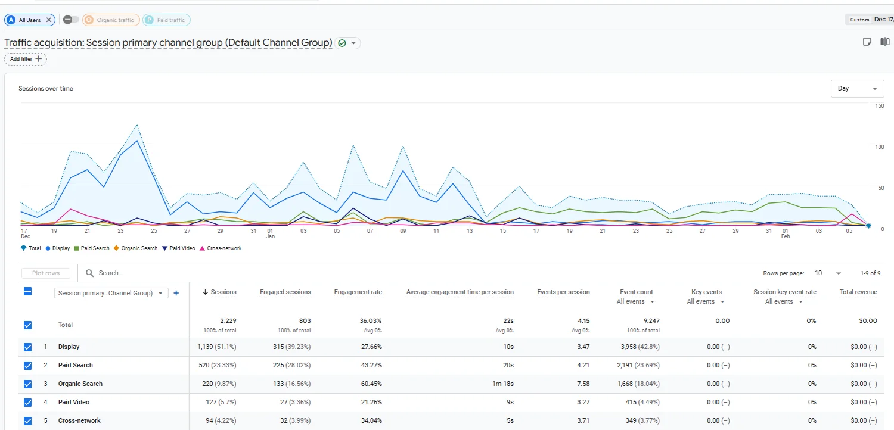Screen dimensions: 894x430
Task: Open the Session primary Channel Group dimension dropdown
Action: point(111,293)
